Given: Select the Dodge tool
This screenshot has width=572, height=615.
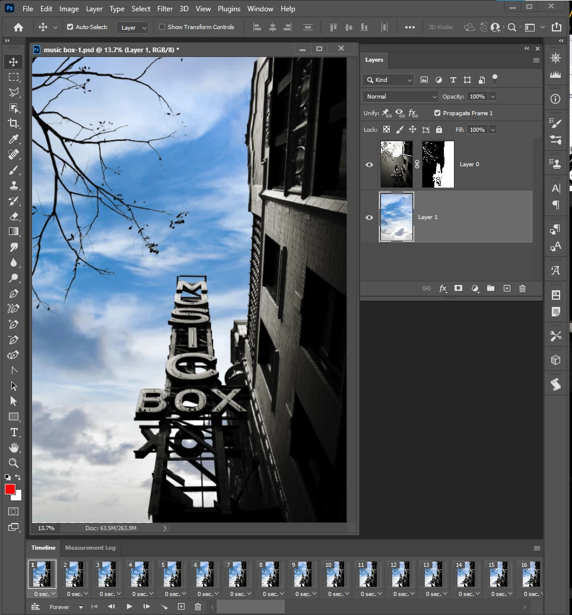Looking at the screenshot, I should coord(13,278).
